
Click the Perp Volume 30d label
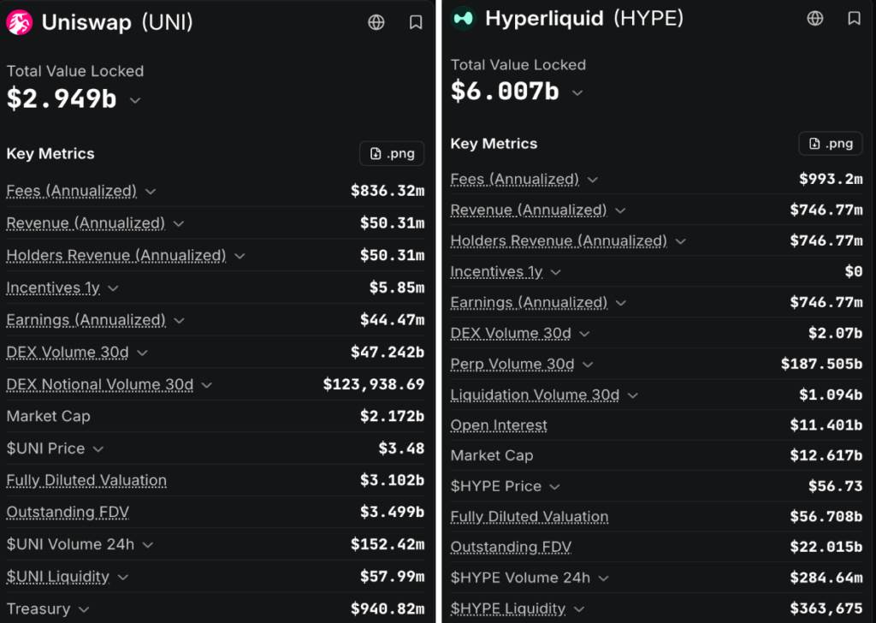pos(512,365)
